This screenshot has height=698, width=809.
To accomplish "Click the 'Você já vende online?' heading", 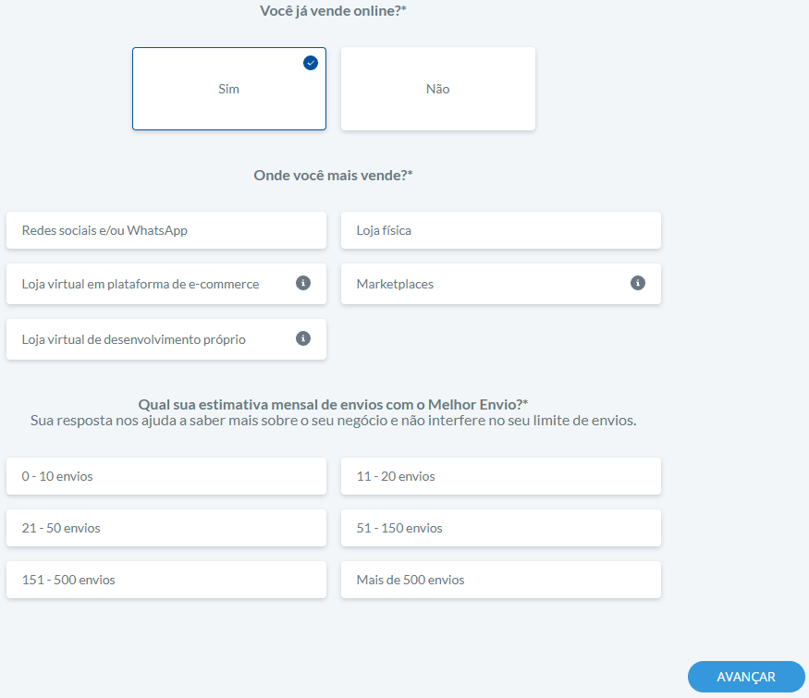I will coord(333,11).
